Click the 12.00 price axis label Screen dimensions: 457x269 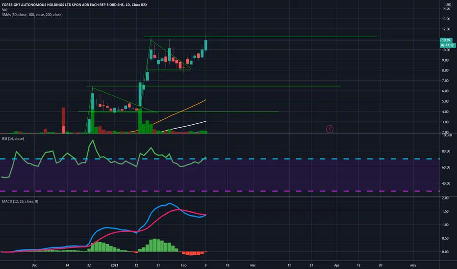coord(446,29)
